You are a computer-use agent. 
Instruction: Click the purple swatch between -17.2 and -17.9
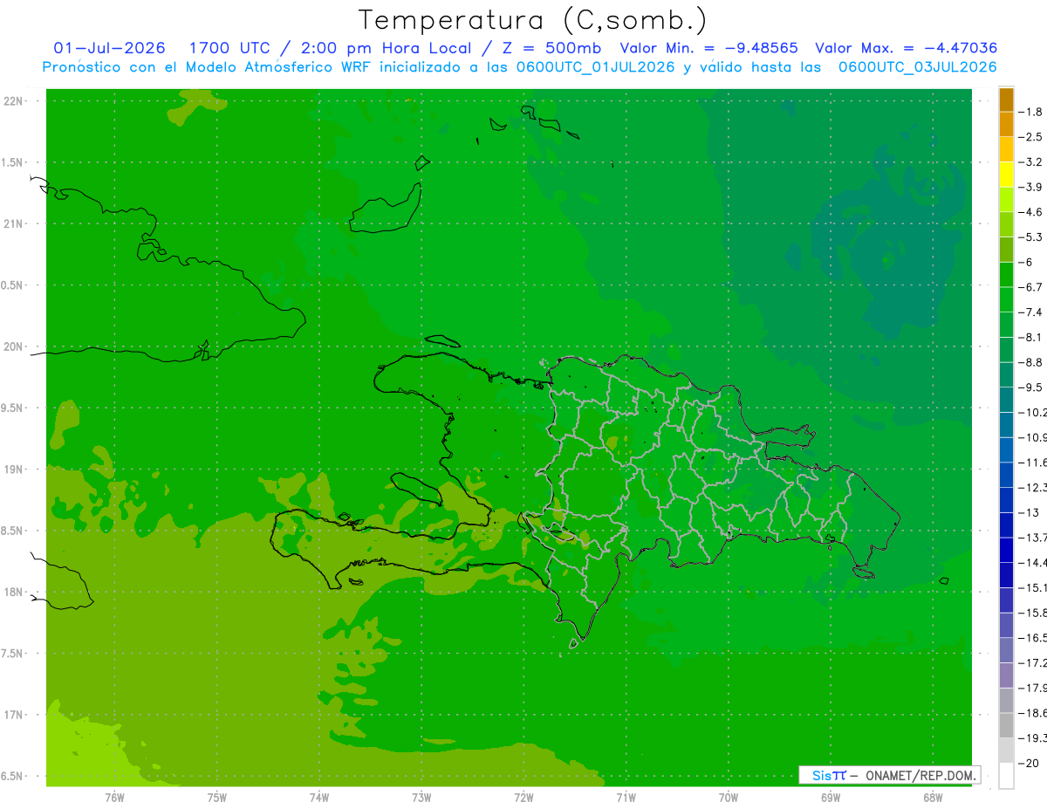(1006, 675)
